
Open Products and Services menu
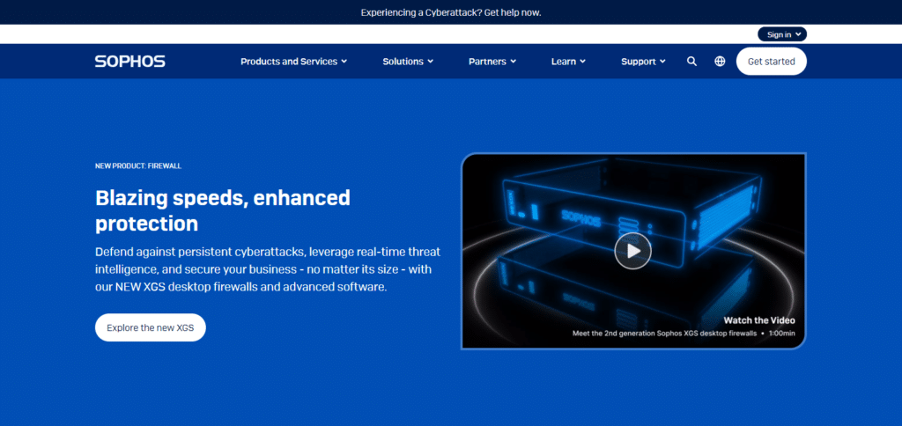click(x=294, y=62)
